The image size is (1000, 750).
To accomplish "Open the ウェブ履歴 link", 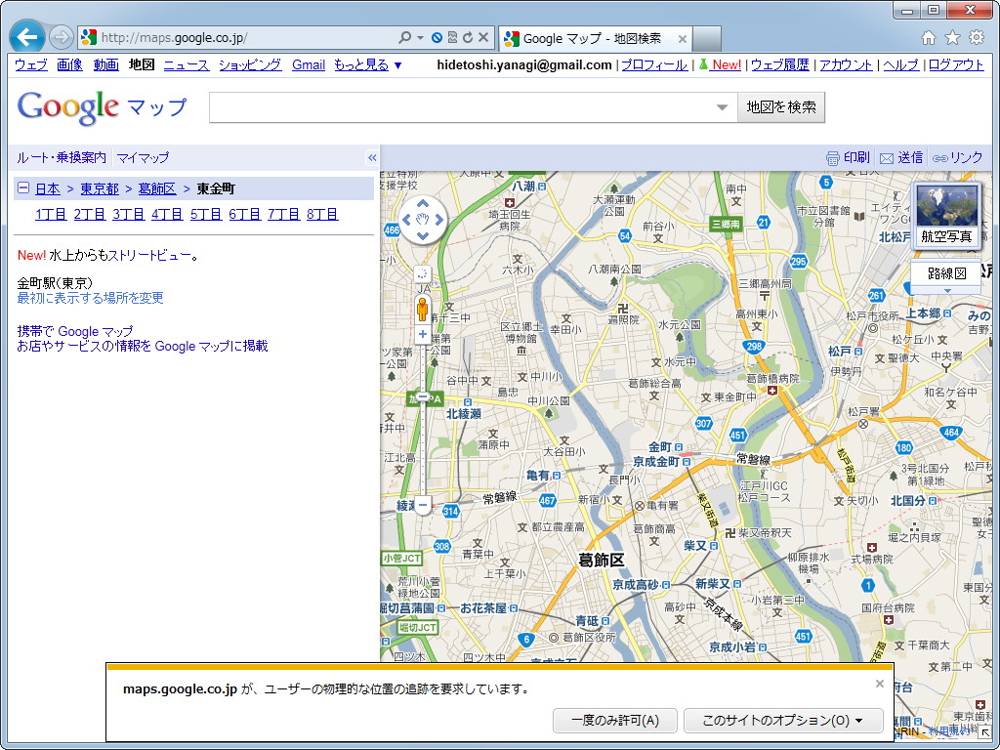I will (x=780, y=64).
